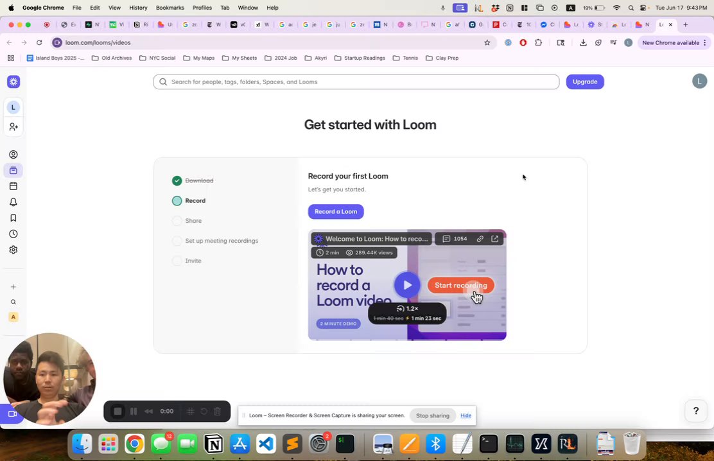714x461 pixels.
Task: Open the 1054 comments icon on video
Action: click(x=455, y=239)
